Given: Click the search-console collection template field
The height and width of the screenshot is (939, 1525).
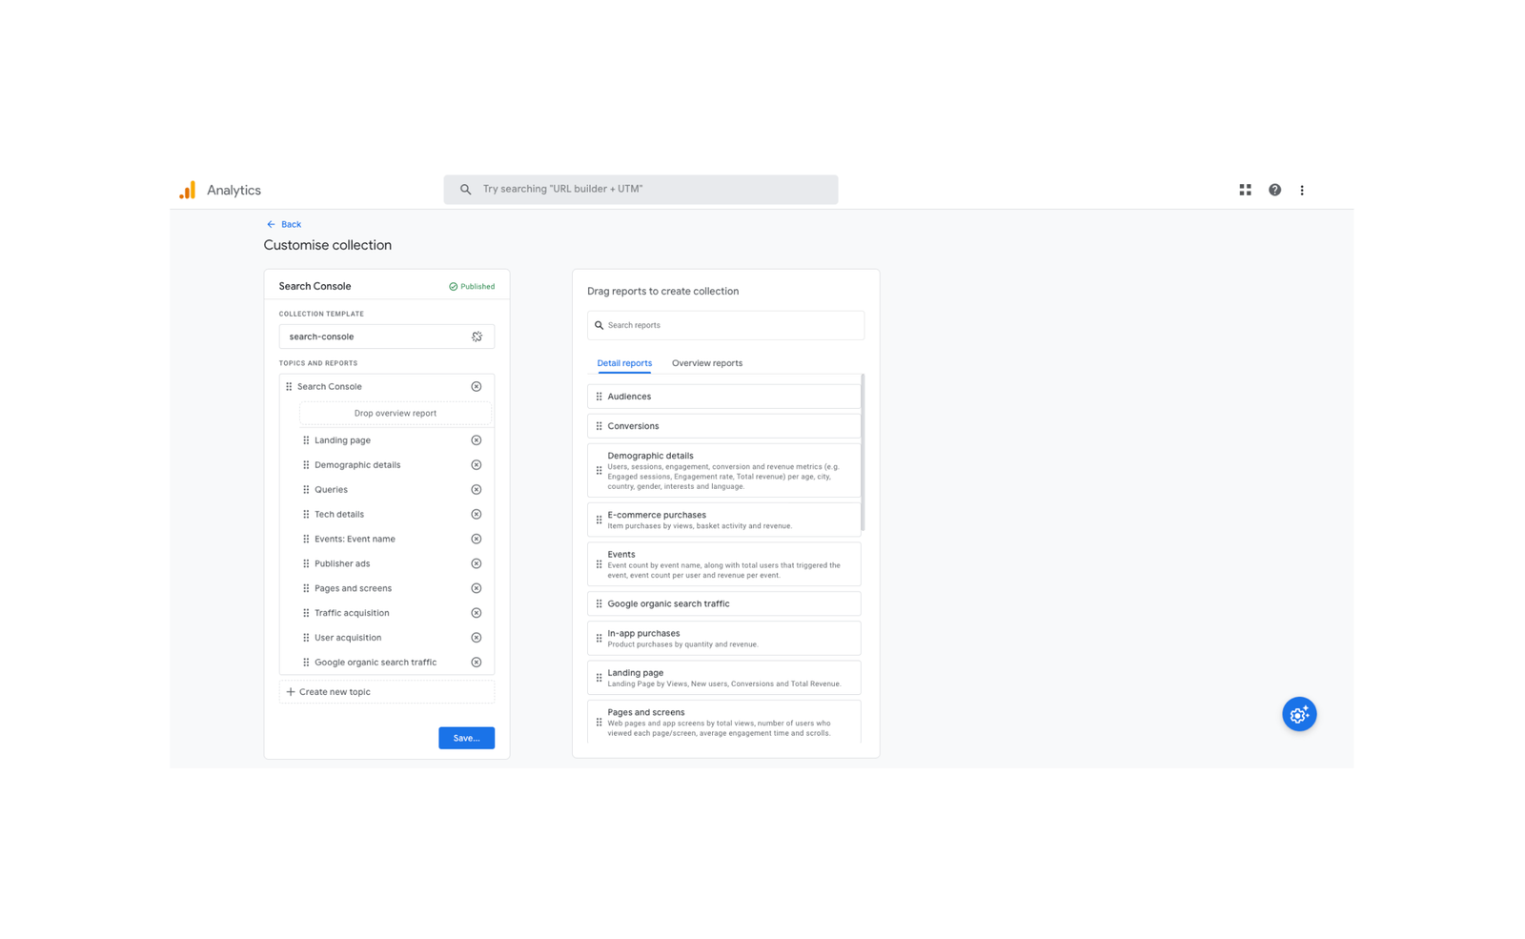Looking at the screenshot, I should 386,337.
